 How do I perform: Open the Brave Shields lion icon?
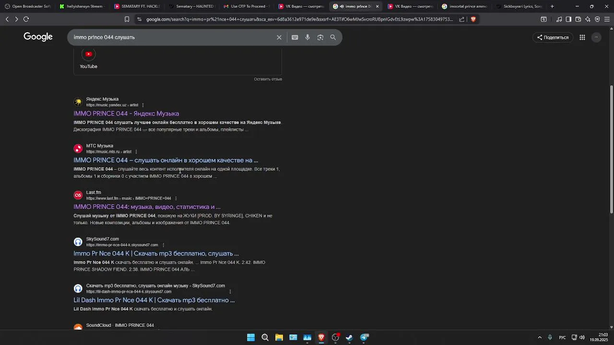point(473,19)
